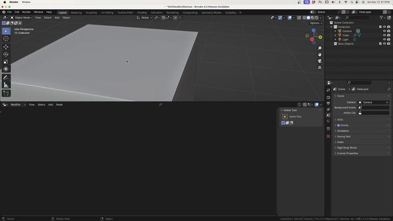Toggle the Gravity checkbox

338,125
